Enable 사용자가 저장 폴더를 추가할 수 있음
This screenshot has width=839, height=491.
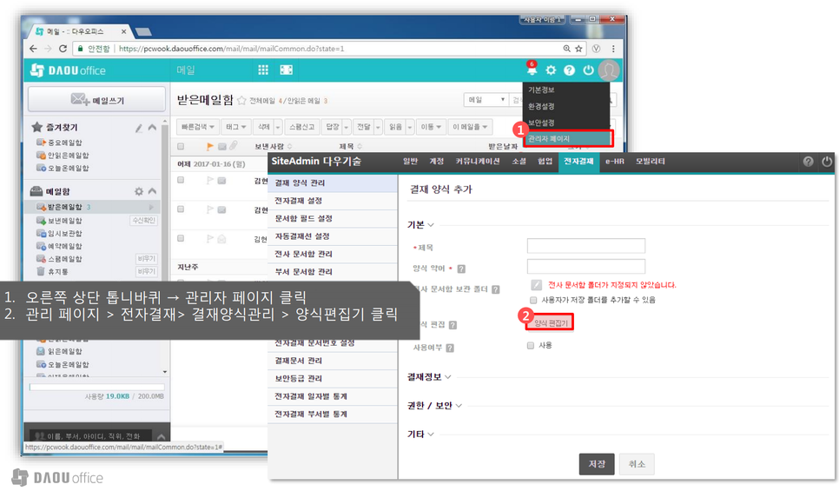(x=533, y=300)
